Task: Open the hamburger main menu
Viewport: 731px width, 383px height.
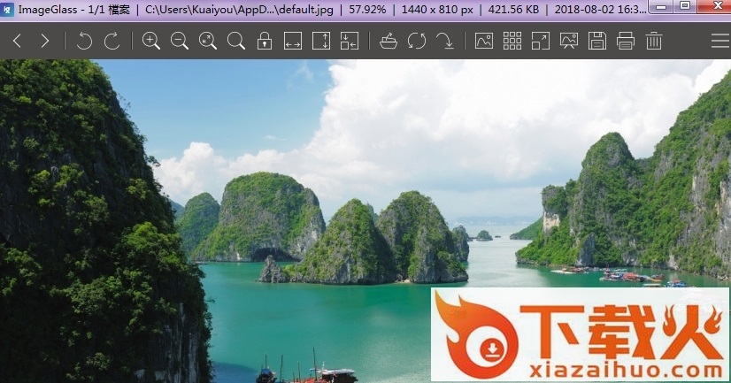Action: (x=720, y=41)
